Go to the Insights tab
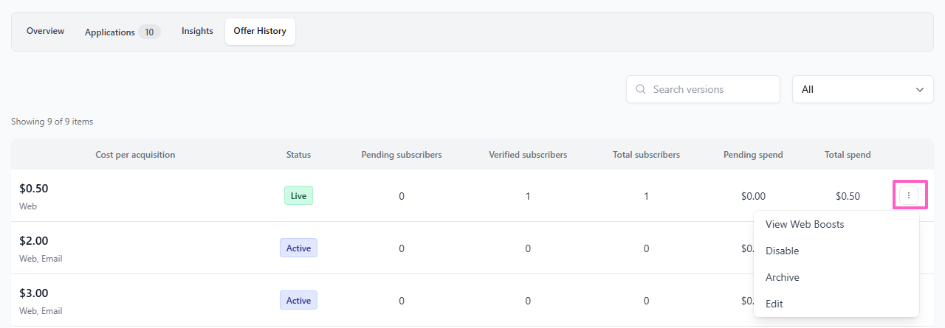 [197, 31]
